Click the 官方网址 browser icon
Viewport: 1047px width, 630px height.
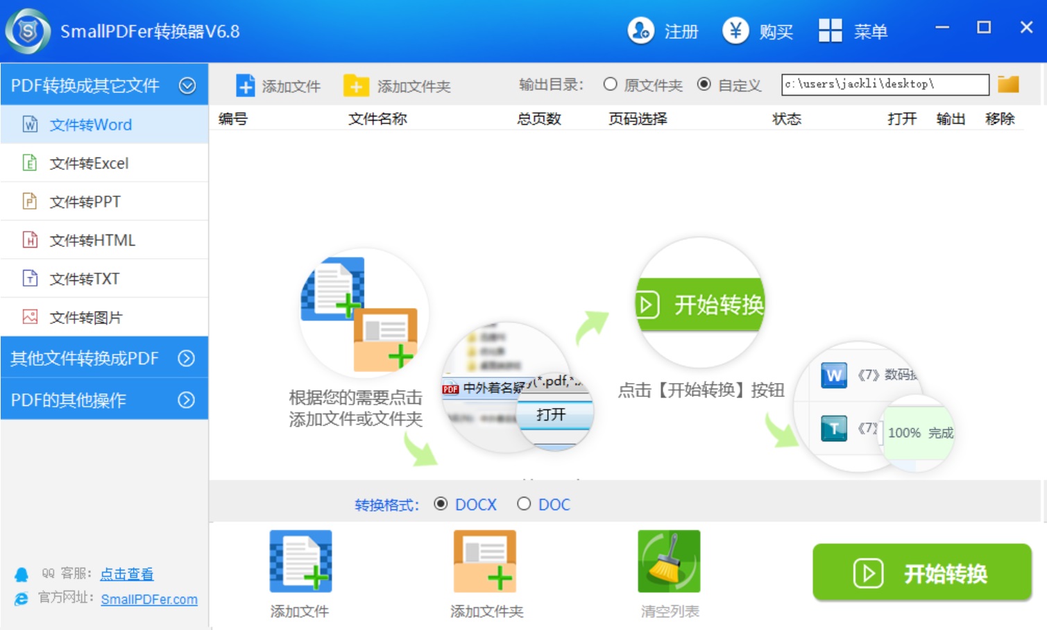point(22,599)
